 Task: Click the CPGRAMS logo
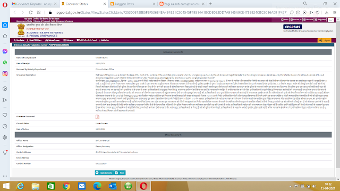pyautogui.click(x=293, y=27)
